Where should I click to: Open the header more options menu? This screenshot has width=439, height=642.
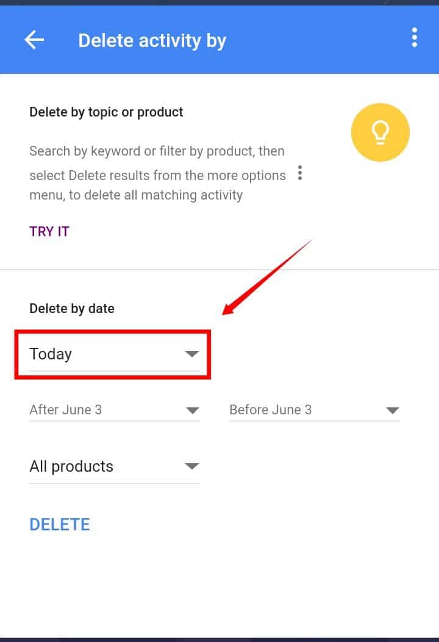415,37
